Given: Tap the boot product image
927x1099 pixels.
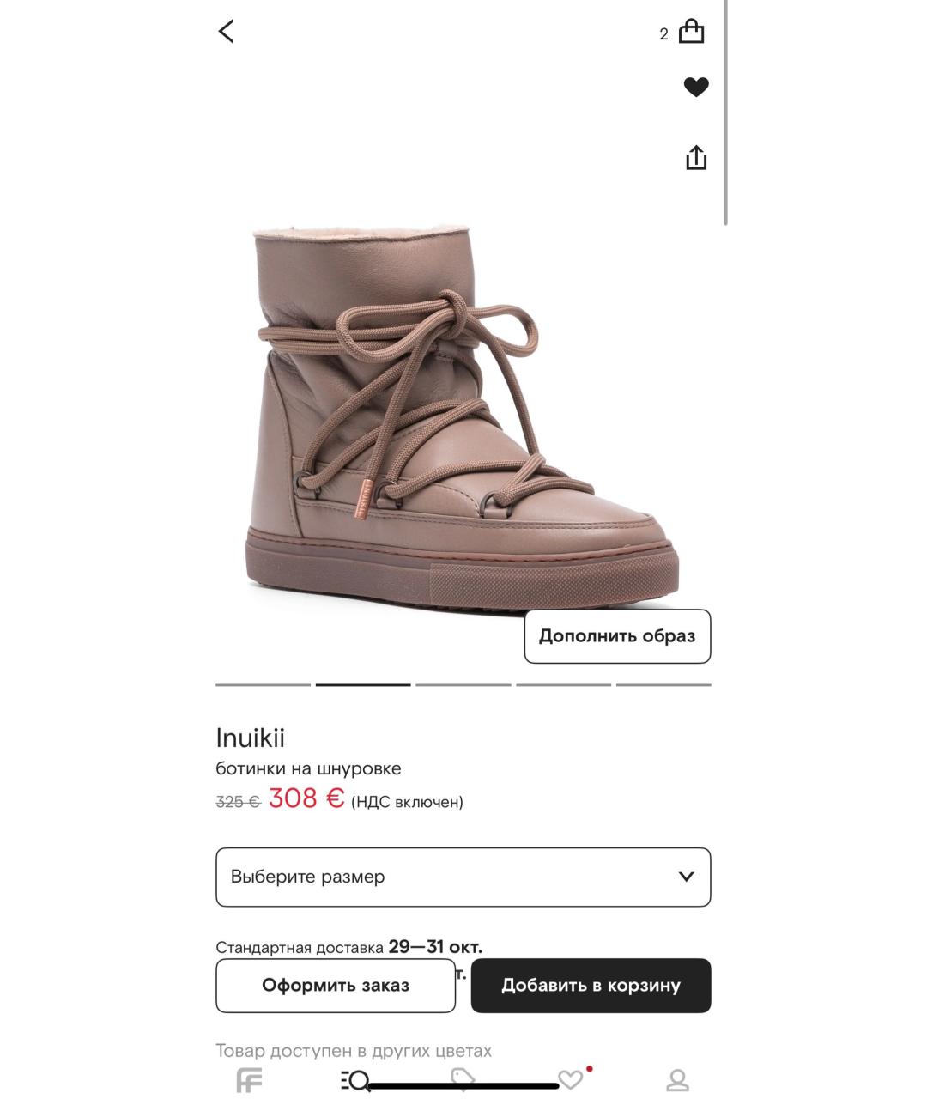Looking at the screenshot, I should tap(463, 418).
